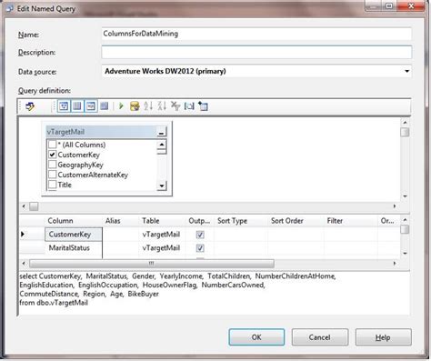Click OK to save the named query

(256, 337)
